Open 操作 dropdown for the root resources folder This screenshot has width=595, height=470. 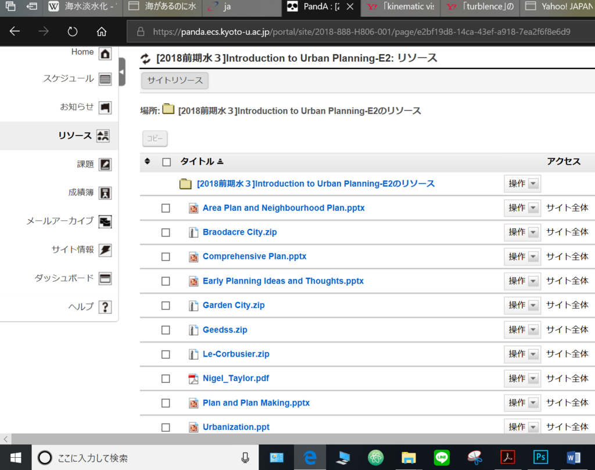522,184
